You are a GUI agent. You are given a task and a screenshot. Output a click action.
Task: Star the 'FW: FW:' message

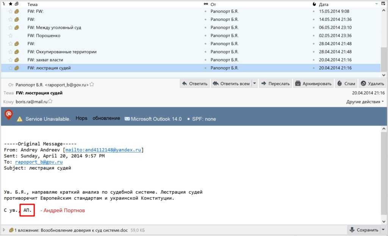click(x=10, y=11)
